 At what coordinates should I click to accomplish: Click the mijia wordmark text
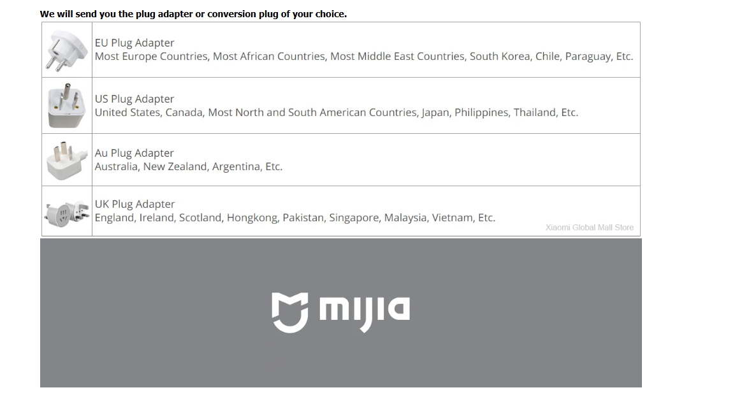pos(364,312)
